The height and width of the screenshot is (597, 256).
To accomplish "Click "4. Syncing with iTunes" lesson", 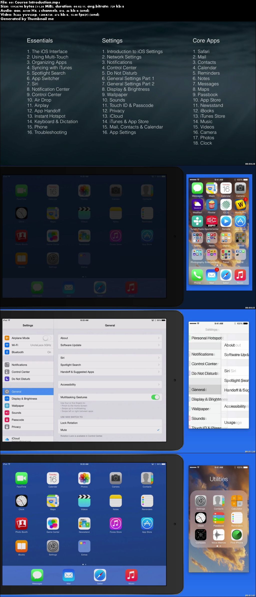I will (49, 68).
